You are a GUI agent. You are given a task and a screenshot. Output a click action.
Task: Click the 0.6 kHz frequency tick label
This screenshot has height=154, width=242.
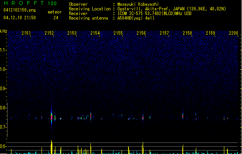(3, 146)
